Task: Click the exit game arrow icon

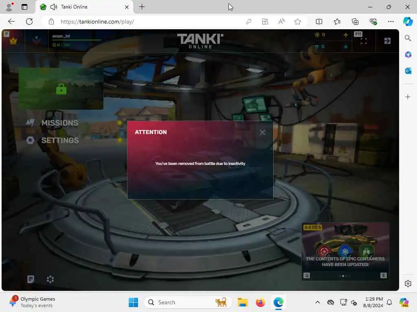Action: click(x=387, y=41)
